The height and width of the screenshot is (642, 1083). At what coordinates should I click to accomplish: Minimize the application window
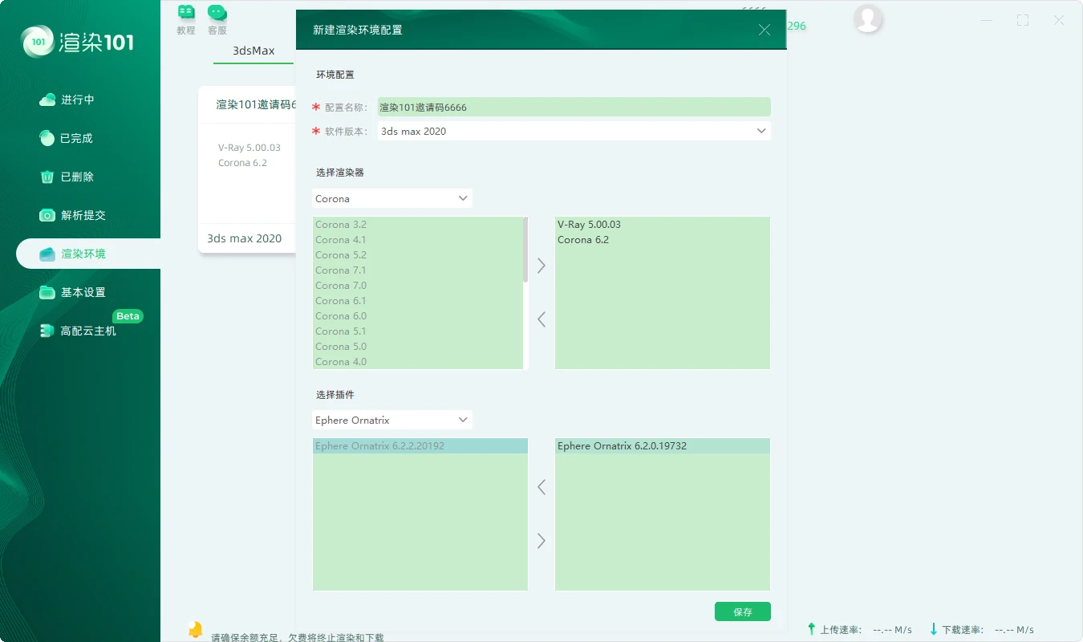[x=987, y=21]
